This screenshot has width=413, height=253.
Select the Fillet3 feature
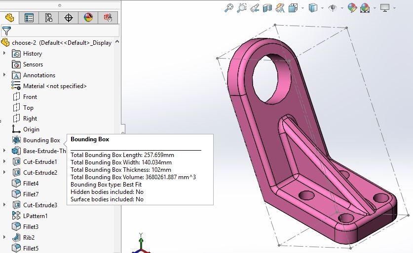click(x=25, y=226)
